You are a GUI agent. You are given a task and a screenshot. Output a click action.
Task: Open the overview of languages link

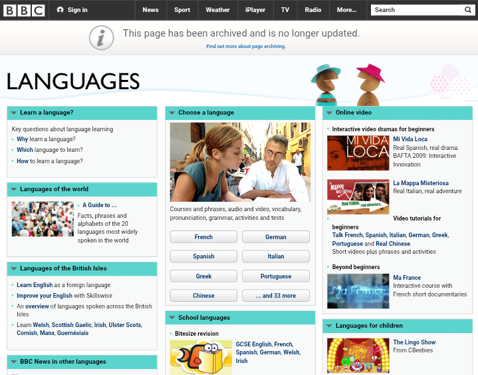click(37, 306)
